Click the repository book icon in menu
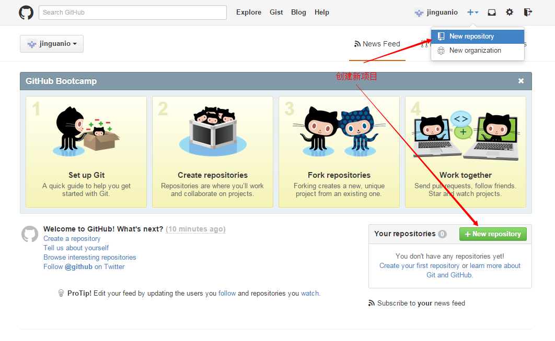Image resolution: width=555 pixels, height=341 pixels. [x=441, y=36]
